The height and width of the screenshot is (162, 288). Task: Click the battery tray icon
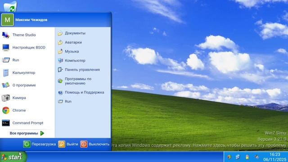247,157
